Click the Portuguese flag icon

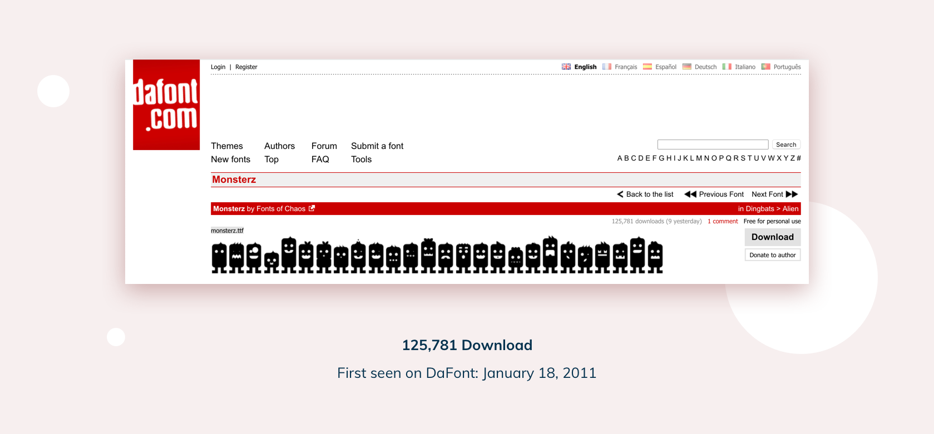[x=766, y=67]
